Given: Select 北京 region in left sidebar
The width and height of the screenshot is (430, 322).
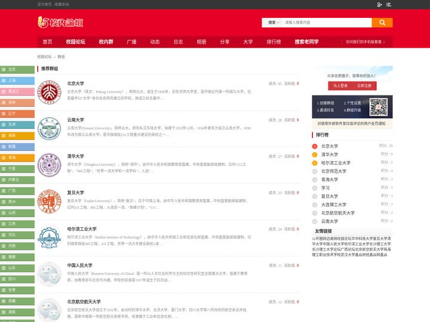Looking at the screenshot, I should 17,70.
